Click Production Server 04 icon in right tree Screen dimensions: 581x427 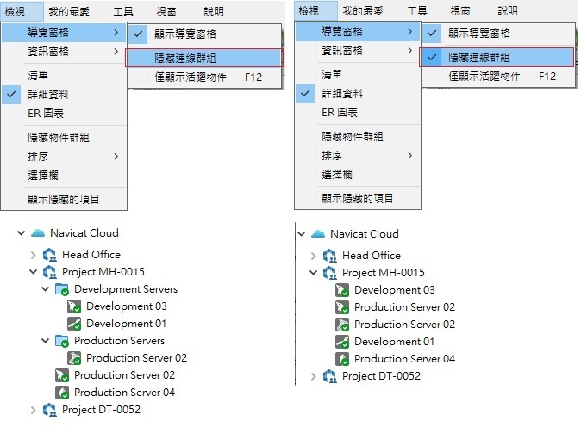[342, 359]
